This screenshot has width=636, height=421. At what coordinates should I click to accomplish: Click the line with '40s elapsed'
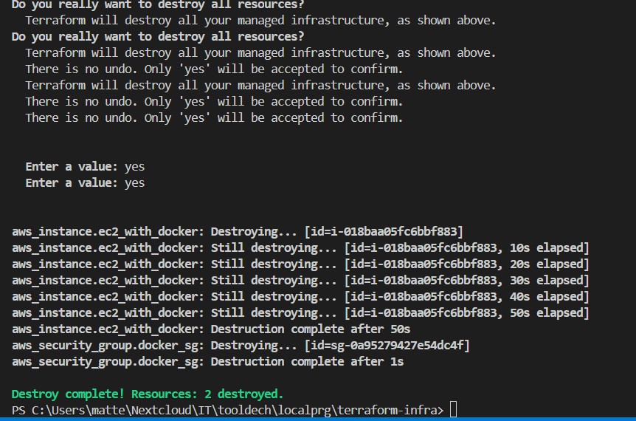pyautogui.click(x=300, y=297)
